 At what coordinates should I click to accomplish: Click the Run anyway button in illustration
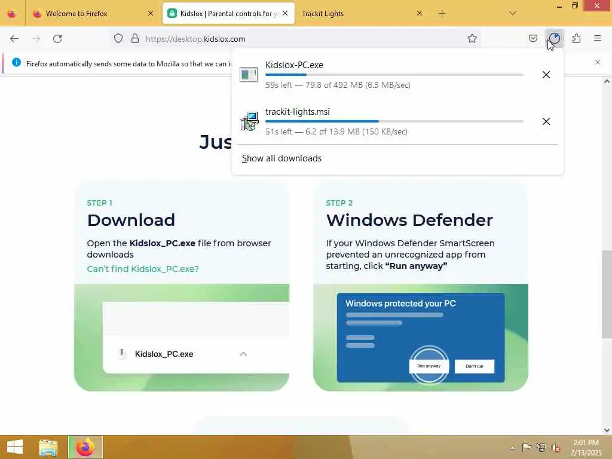point(429,366)
